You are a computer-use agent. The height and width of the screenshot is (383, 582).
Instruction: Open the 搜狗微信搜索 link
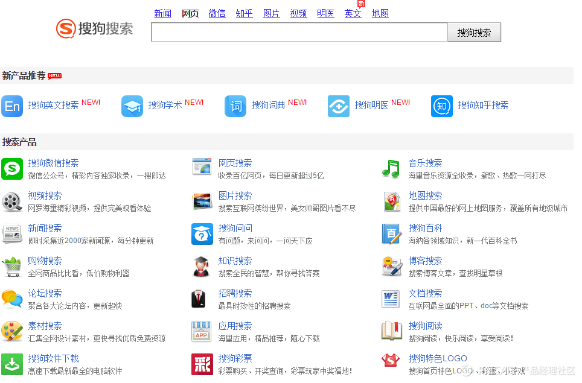(53, 163)
